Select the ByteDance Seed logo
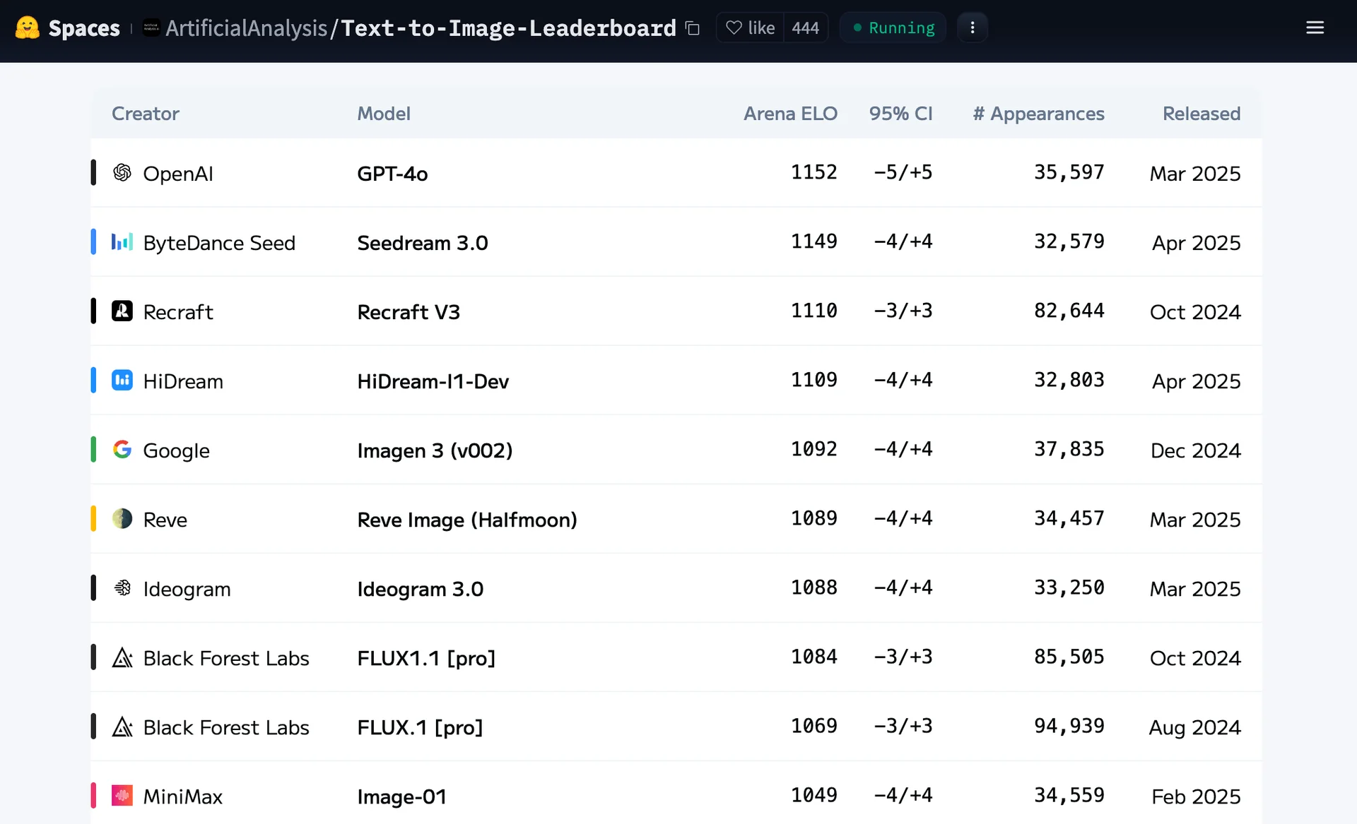 click(122, 241)
